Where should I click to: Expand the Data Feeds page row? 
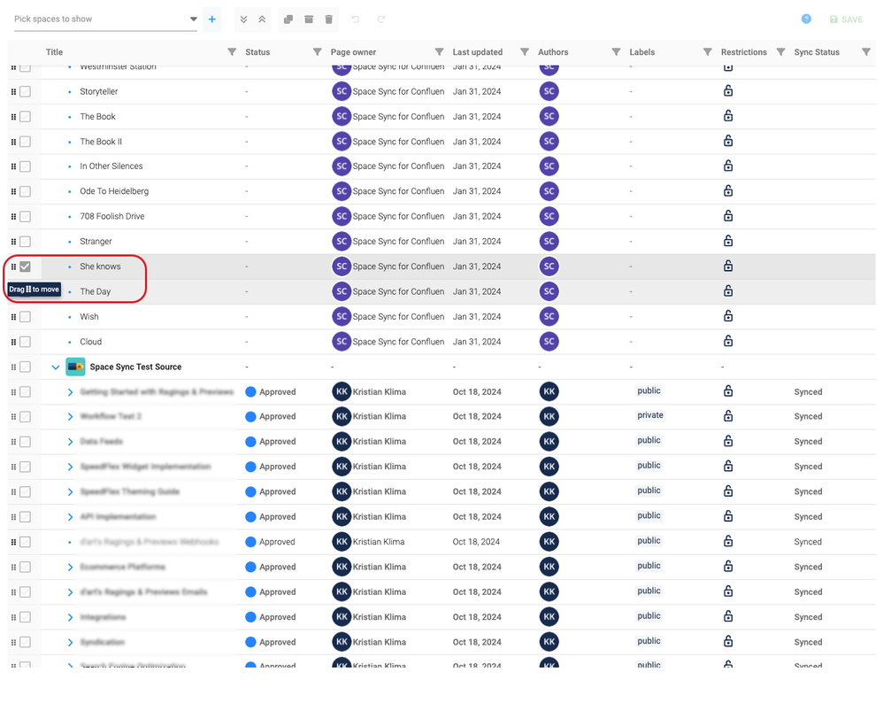[x=70, y=442]
